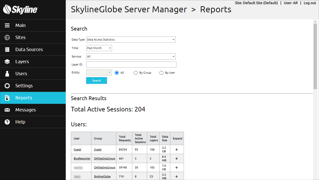Open the Help sidebar item

(x=33, y=122)
